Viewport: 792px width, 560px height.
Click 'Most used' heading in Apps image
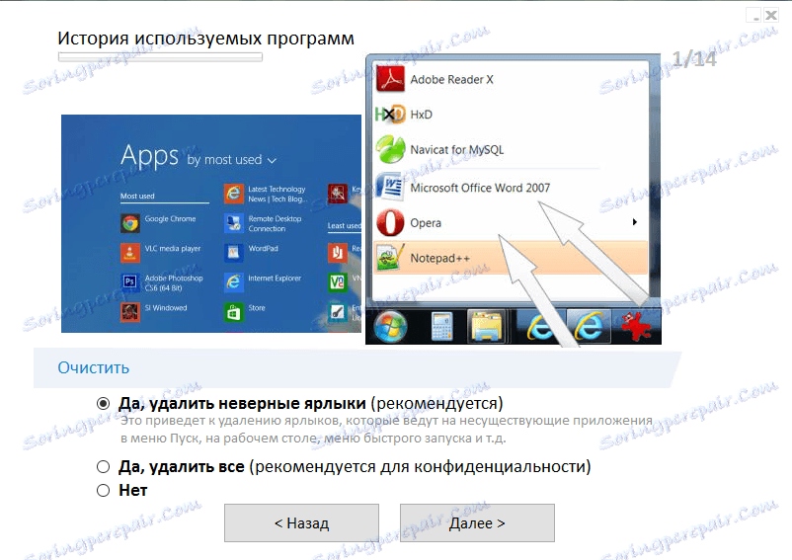(137, 196)
